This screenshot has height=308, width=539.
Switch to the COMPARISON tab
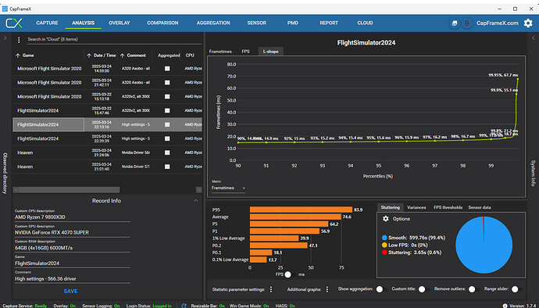[x=162, y=23]
